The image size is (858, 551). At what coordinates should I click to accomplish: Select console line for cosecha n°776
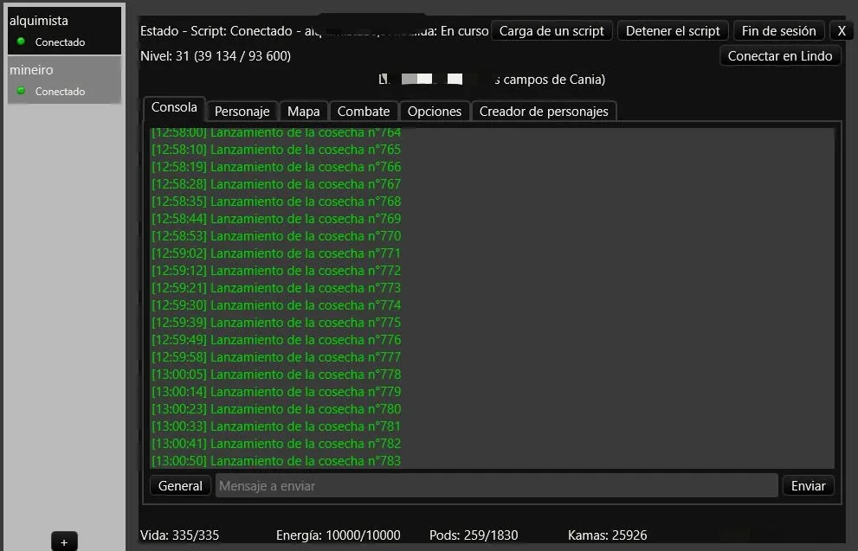[x=276, y=340]
